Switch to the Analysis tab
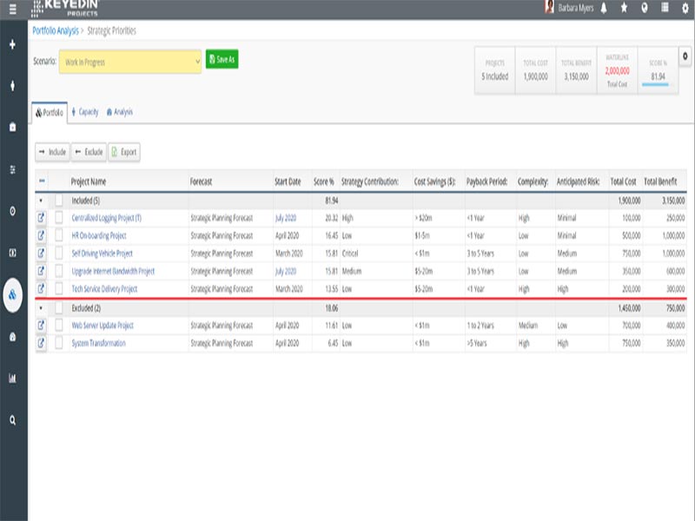The height and width of the screenshot is (521, 695). click(119, 112)
